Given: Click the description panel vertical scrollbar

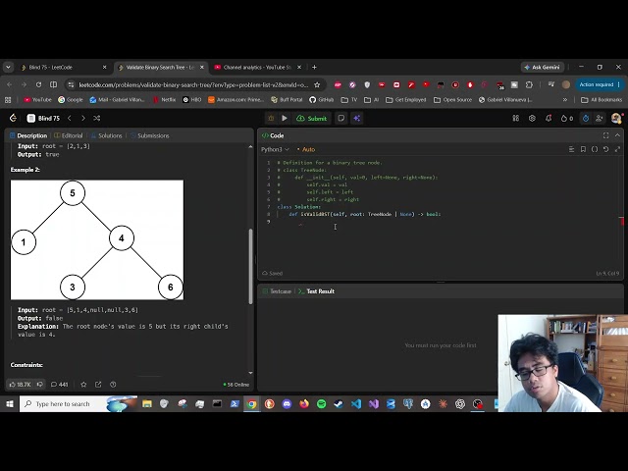Looking at the screenshot, I should click(251, 267).
